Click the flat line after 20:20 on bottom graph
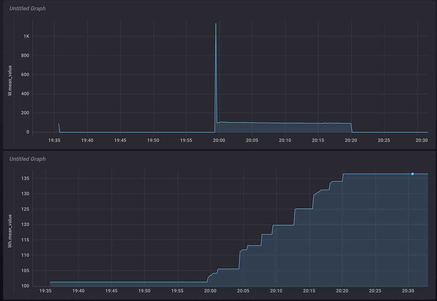This screenshot has height=301, width=437. click(380, 173)
